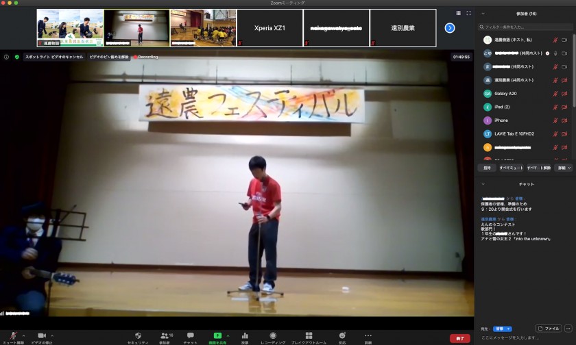The image size is (576, 345).
Task: Select Galaxy A20 participant name
Action: click(x=505, y=94)
